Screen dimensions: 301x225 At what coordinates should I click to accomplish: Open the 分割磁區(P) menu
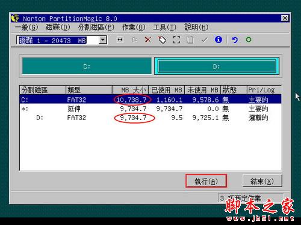pos(96,28)
